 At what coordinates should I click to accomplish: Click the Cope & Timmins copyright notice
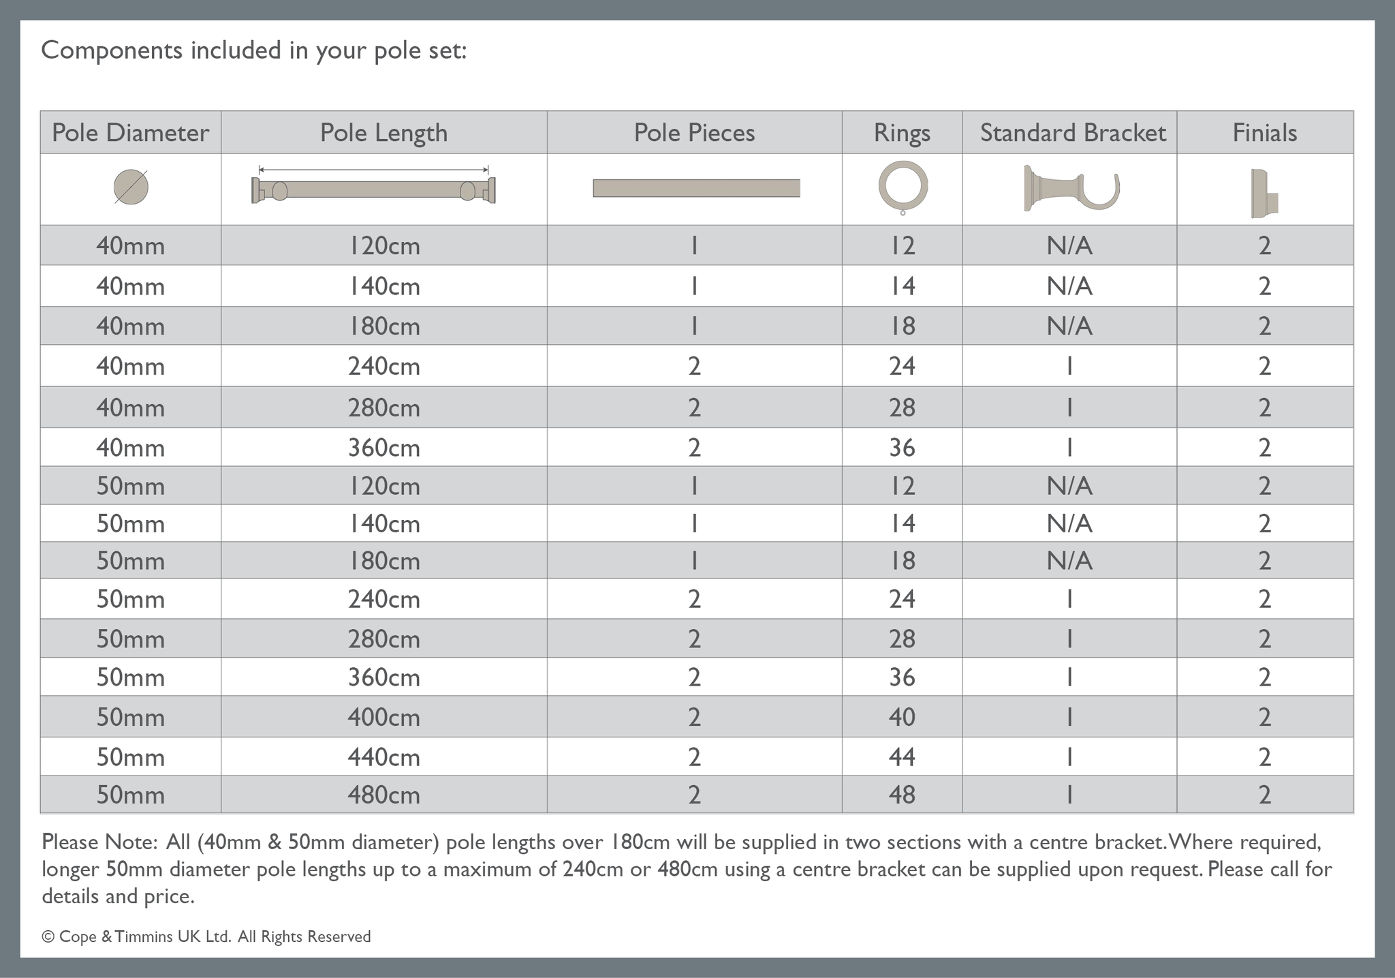tap(206, 936)
